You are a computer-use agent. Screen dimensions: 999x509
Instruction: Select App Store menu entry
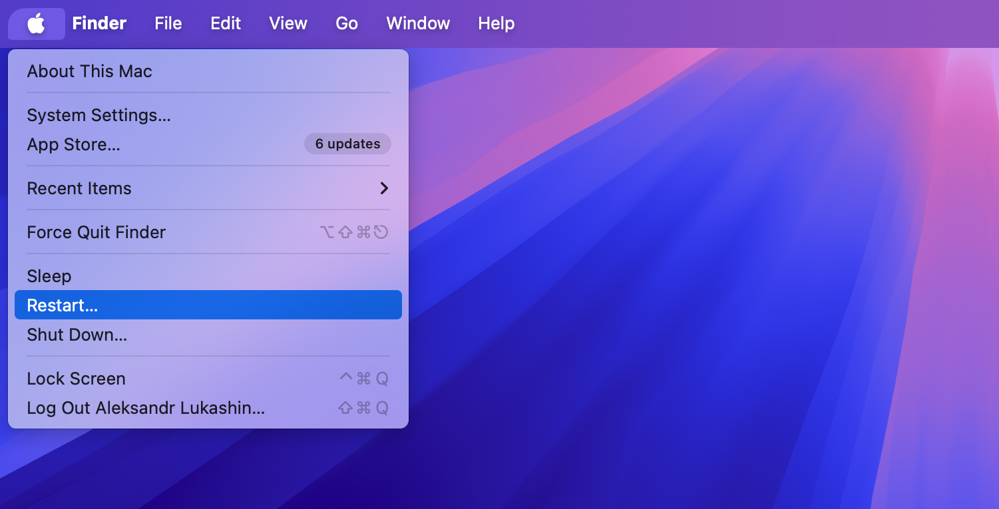[x=208, y=144]
